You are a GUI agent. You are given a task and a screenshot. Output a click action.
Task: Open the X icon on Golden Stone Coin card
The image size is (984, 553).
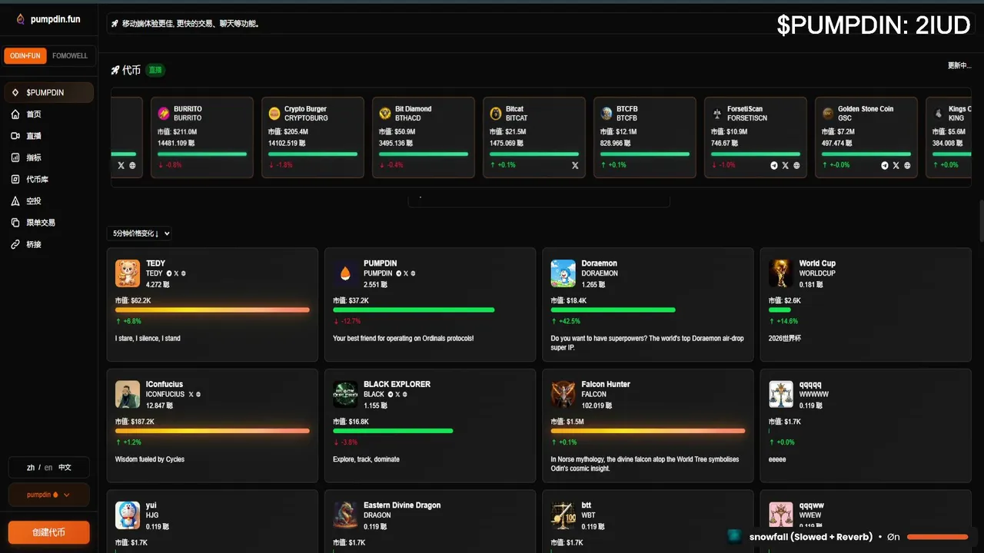[x=896, y=165]
